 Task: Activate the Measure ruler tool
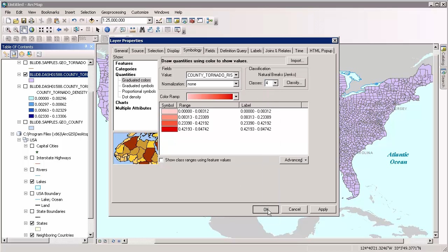tap(132, 30)
